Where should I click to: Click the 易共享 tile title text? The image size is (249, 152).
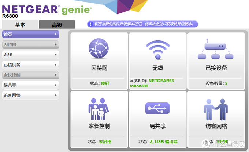(158, 126)
